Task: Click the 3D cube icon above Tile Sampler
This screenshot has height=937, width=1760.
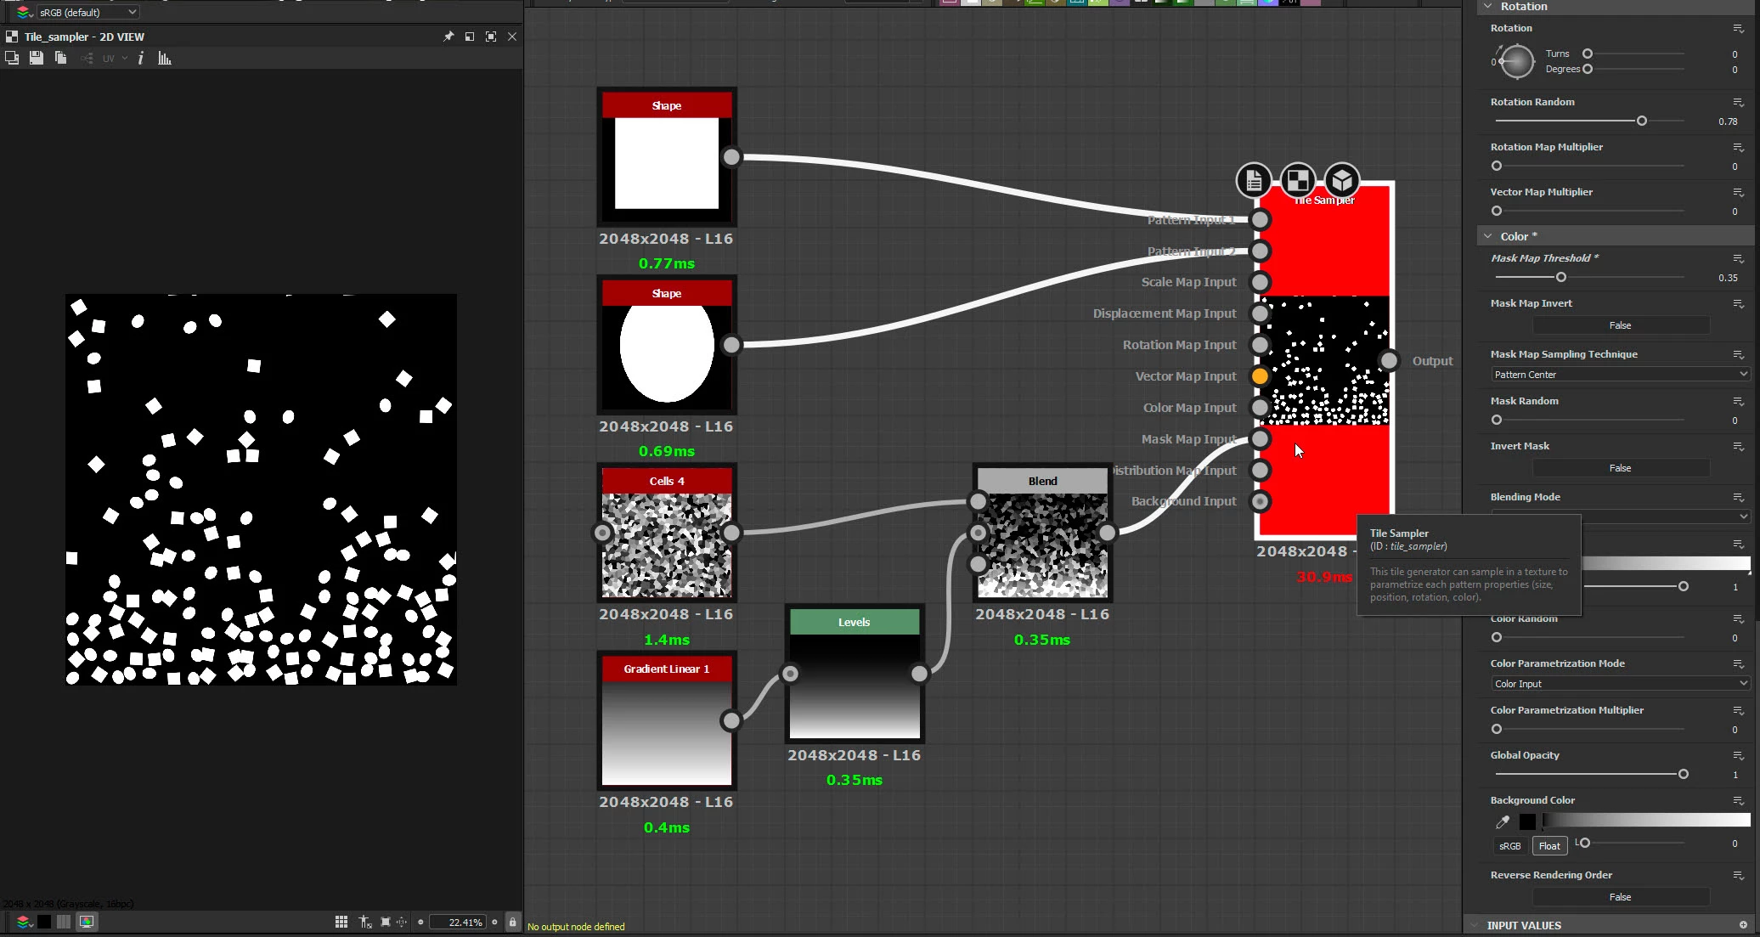Action: coord(1342,180)
